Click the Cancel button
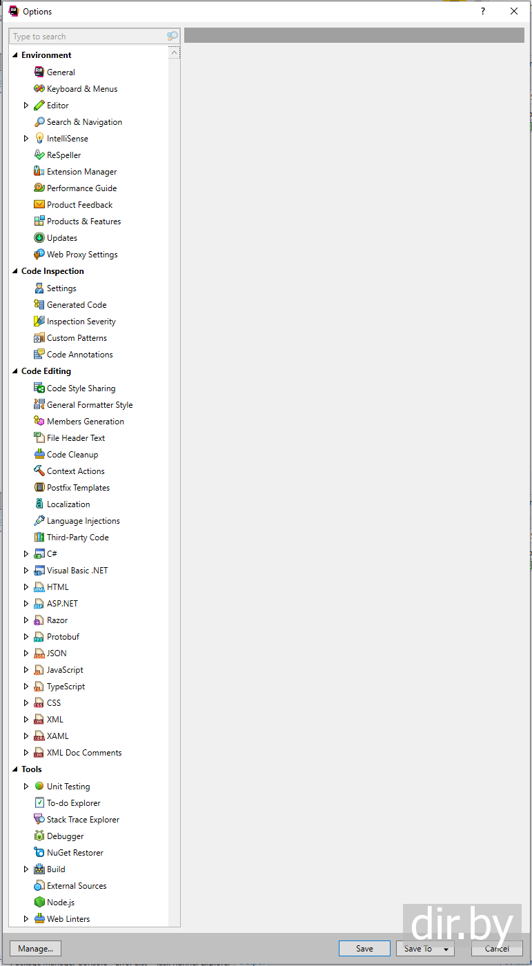This screenshot has width=532, height=966. click(x=497, y=949)
